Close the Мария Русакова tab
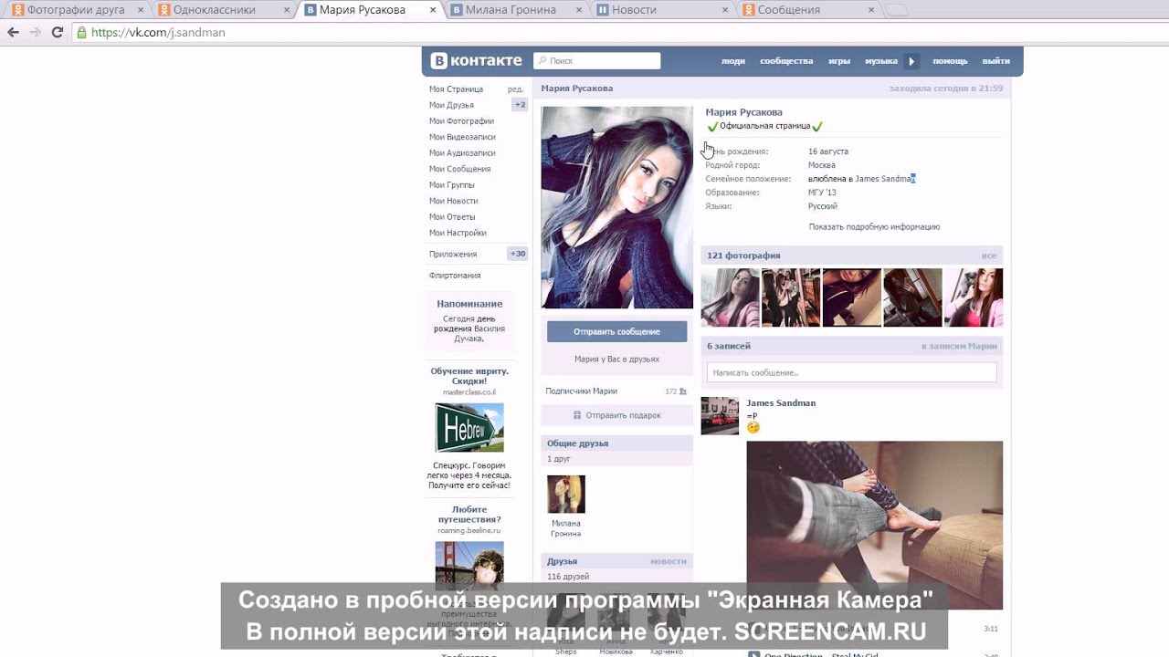 click(433, 10)
